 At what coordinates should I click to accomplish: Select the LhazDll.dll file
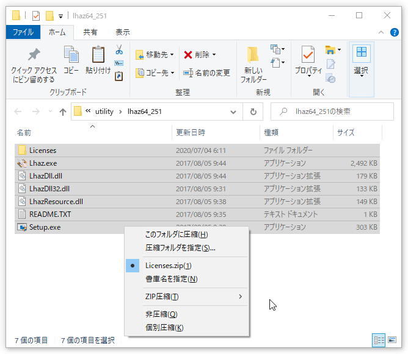(x=197, y=176)
